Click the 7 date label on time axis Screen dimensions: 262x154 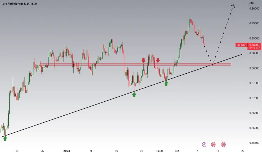tap(197, 151)
